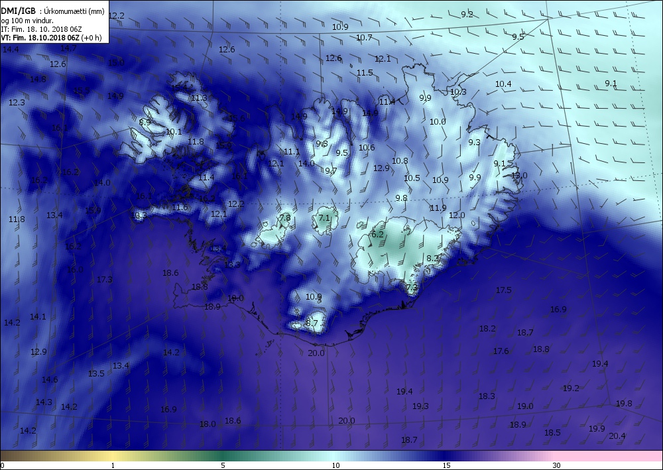Click the map value 12.3
Viewport: 663px width, 470px height.
point(17,102)
